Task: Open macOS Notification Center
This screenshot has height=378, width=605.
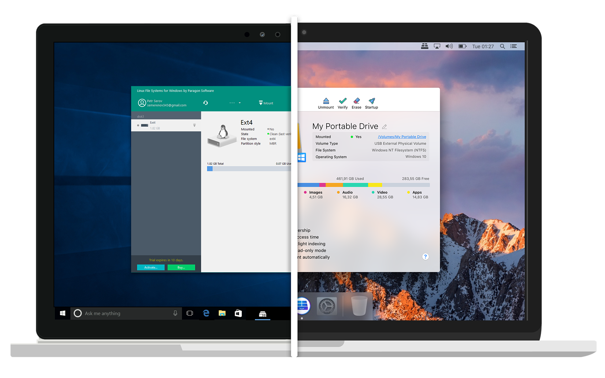Action: point(513,46)
